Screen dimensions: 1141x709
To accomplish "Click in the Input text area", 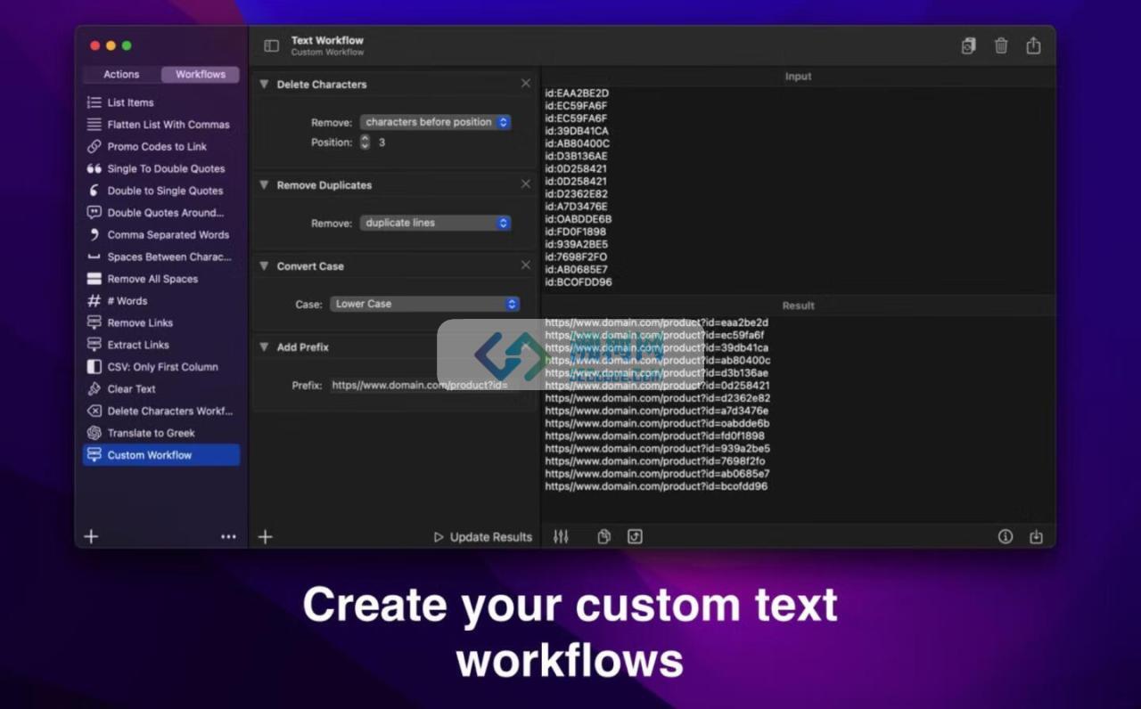I will [x=798, y=188].
